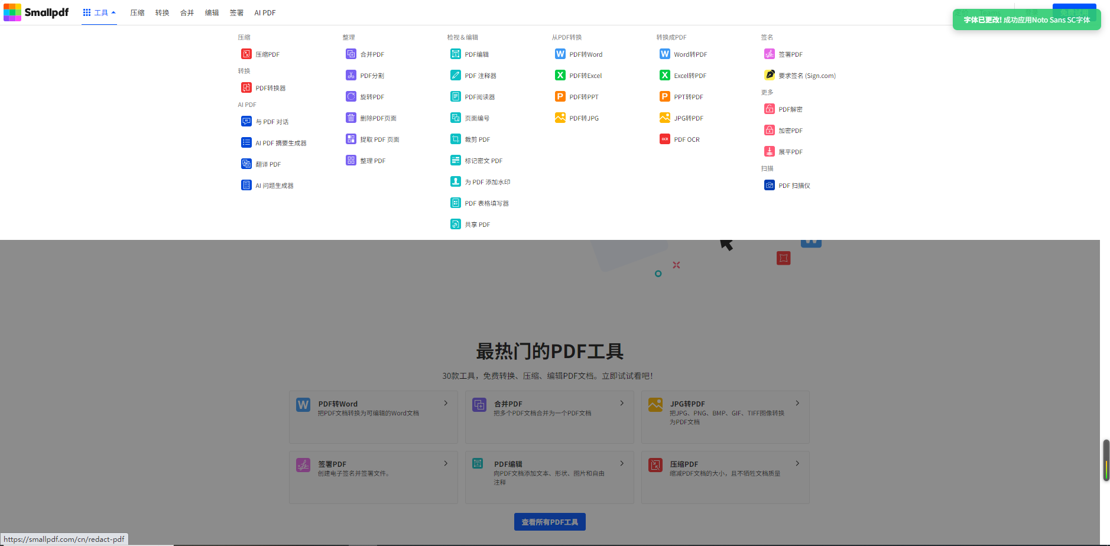Image resolution: width=1110 pixels, height=546 pixels.
Task: Expand the JPG转PDF card chevron arrow
Action: [x=797, y=403]
